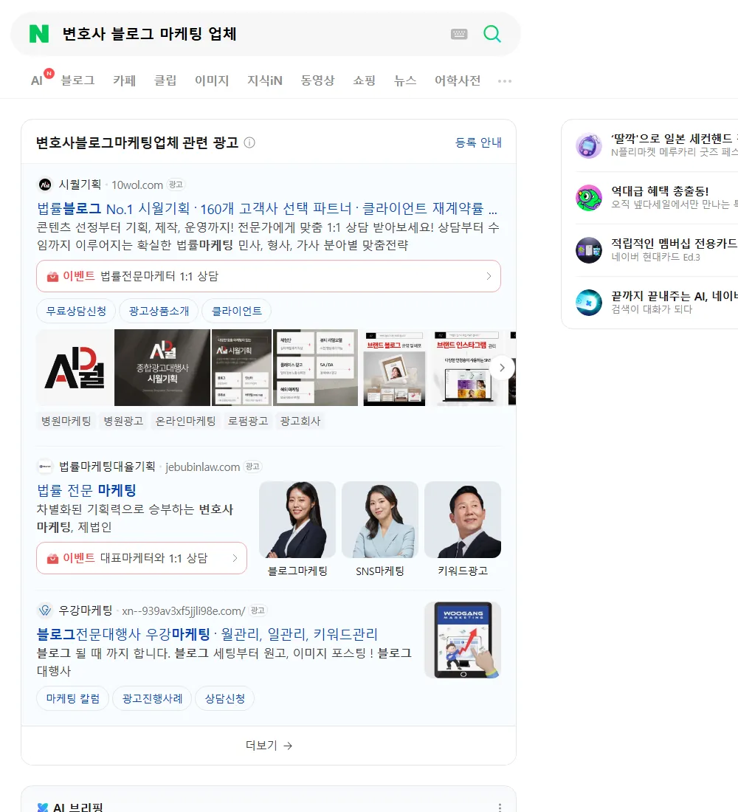The height and width of the screenshot is (812, 738).
Task: Expand the 대표마케터와 1:1 상담 event row
Action: 142,558
